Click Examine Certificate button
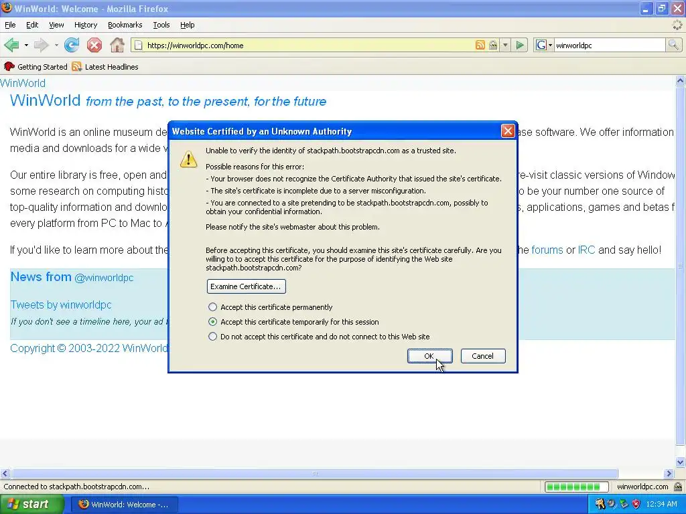 [246, 286]
